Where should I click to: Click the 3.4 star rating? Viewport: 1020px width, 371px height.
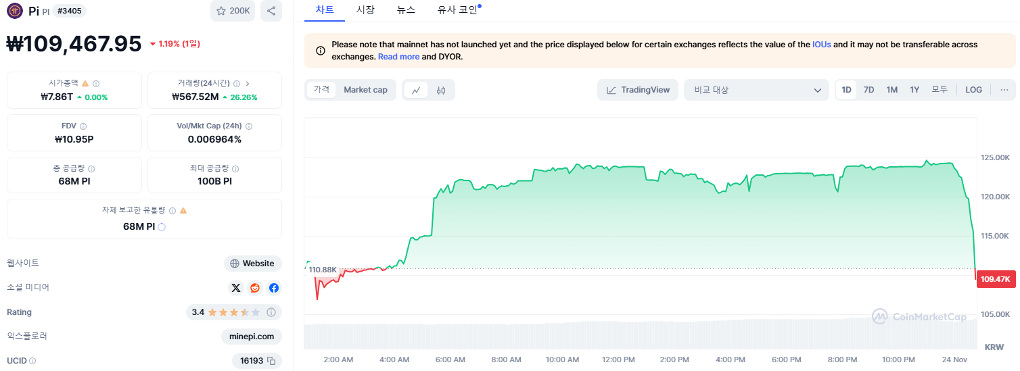click(x=226, y=312)
